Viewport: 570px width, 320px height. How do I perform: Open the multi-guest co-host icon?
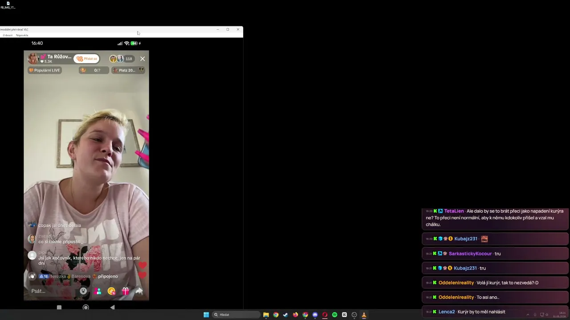(x=98, y=291)
